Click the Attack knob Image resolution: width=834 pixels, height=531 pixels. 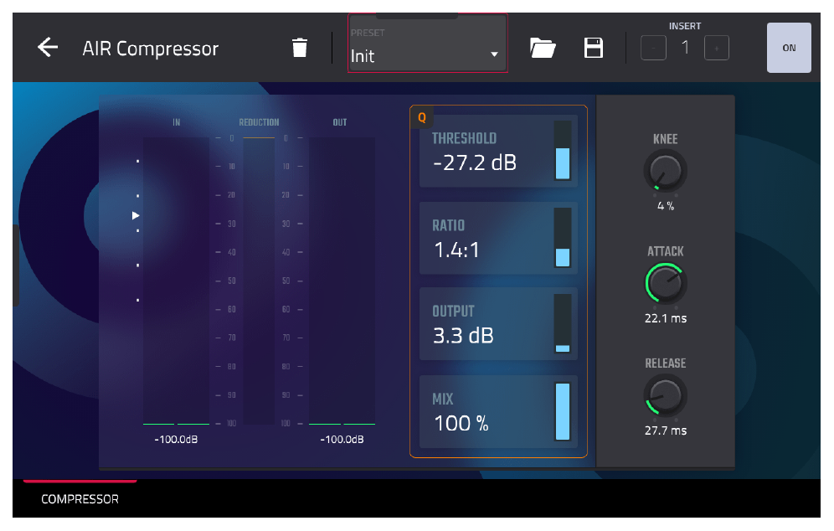pos(666,283)
